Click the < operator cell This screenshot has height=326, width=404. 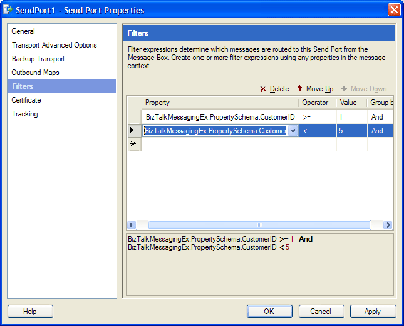point(318,131)
